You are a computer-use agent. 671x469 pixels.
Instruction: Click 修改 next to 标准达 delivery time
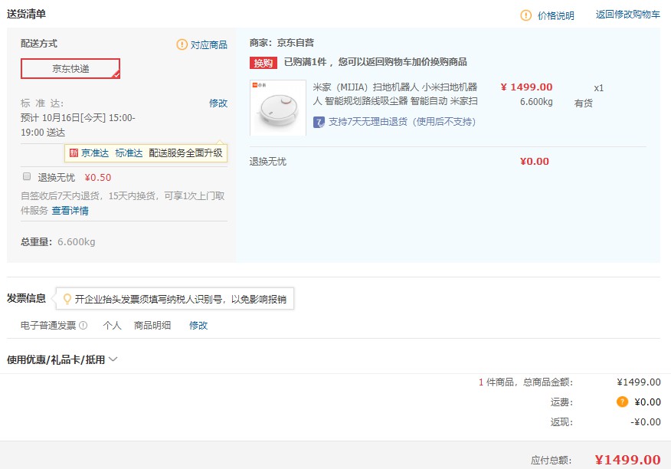click(x=218, y=103)
